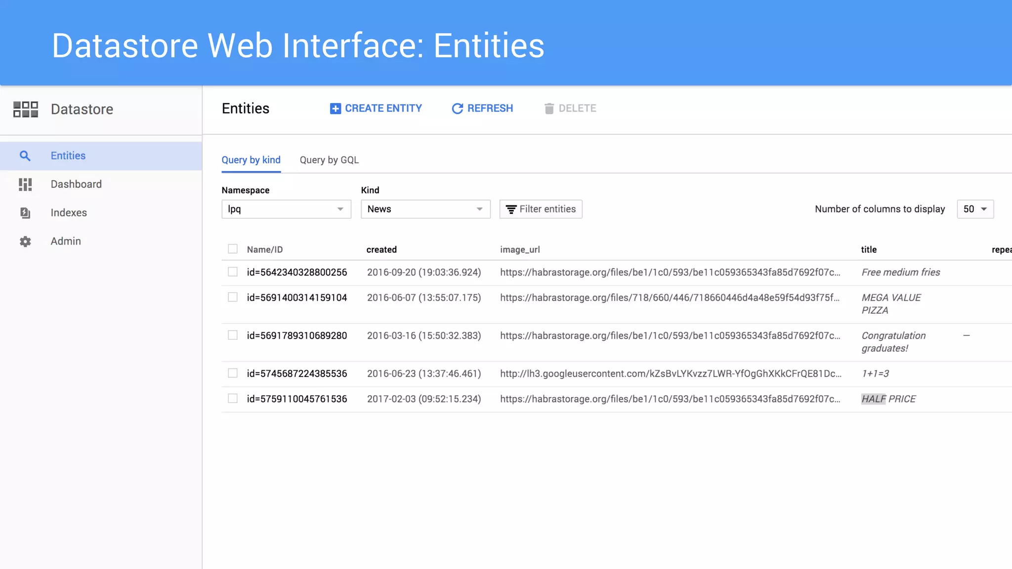The height and width of the screenshot is (569, 1012).
Task: Click the title 'Free medium fries'
Action: [x=901, y=273]
